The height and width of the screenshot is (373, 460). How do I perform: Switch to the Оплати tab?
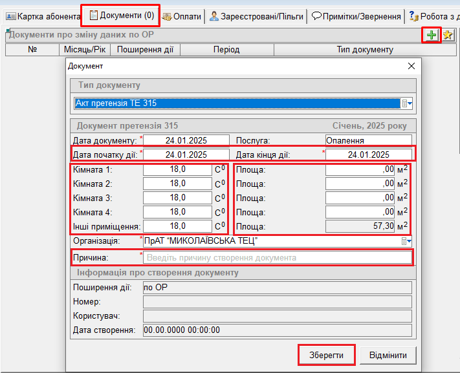tap(182, 16)
